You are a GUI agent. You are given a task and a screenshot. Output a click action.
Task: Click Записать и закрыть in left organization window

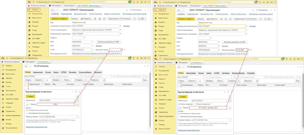point(59,19)
